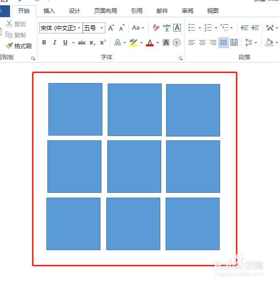The image size is (279, 284).
Task: Open line and paragraph spacing
Action: click(249, 42)
